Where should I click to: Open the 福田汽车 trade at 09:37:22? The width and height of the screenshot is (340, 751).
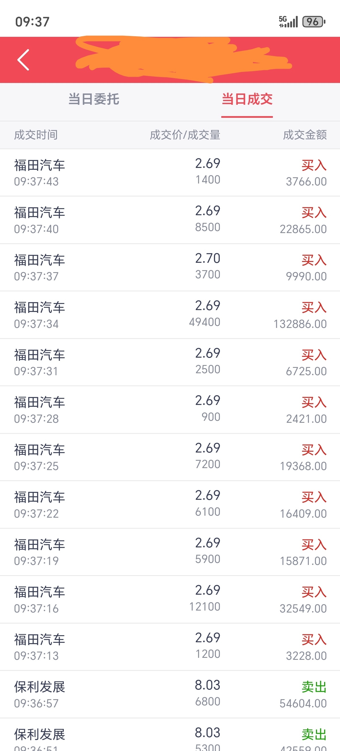pos(170,505)
